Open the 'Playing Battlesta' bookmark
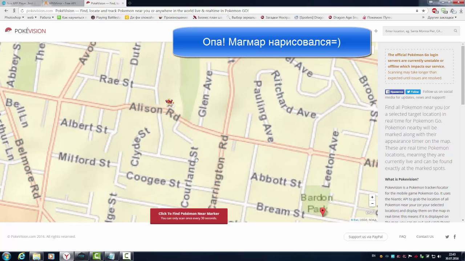The image size is (465, 261). (x=106, y=17)
